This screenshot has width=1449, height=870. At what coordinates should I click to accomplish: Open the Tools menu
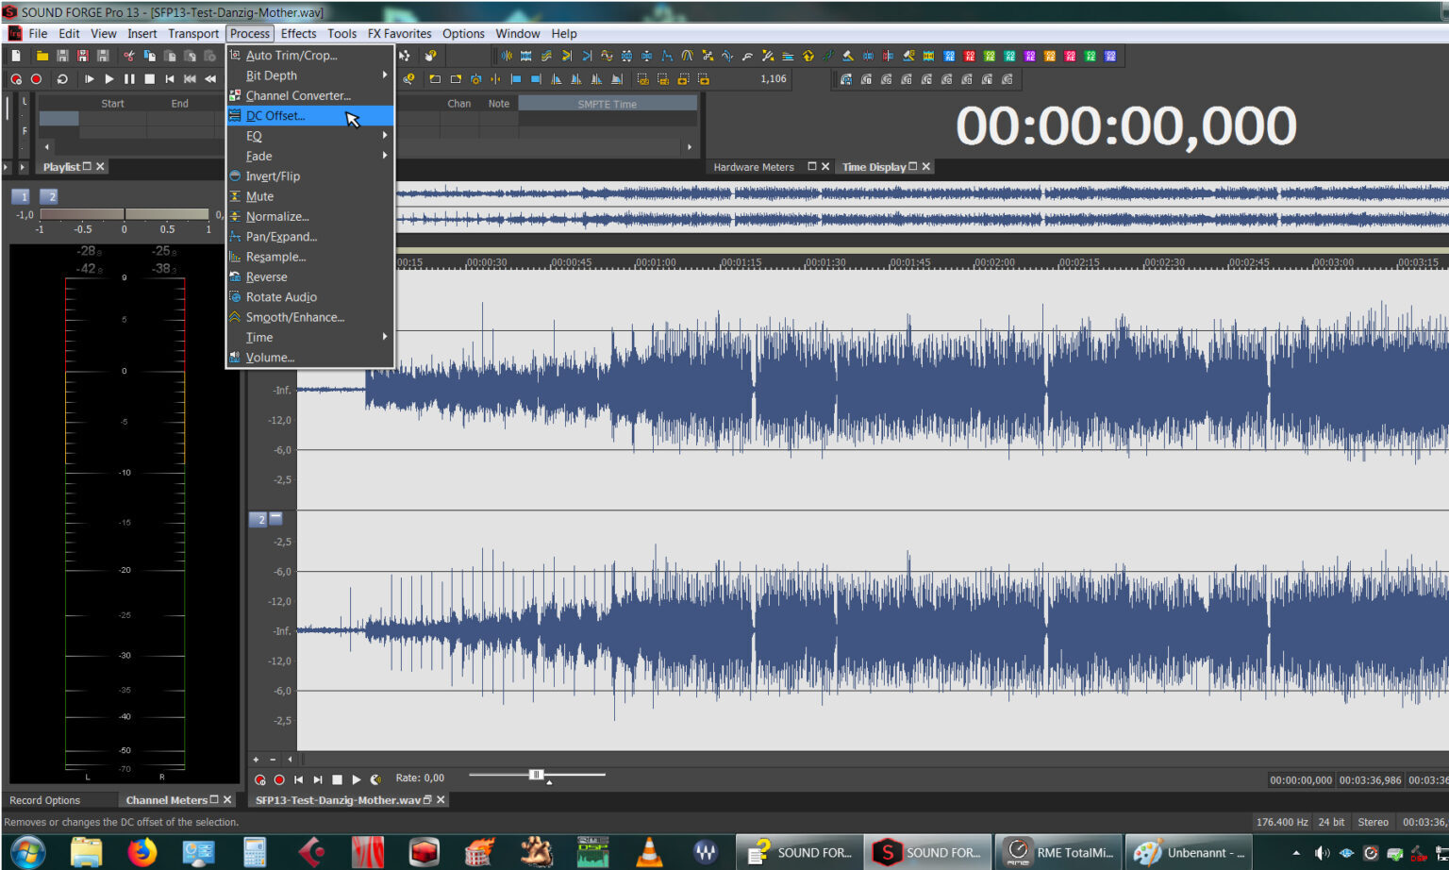coord(341,33)
